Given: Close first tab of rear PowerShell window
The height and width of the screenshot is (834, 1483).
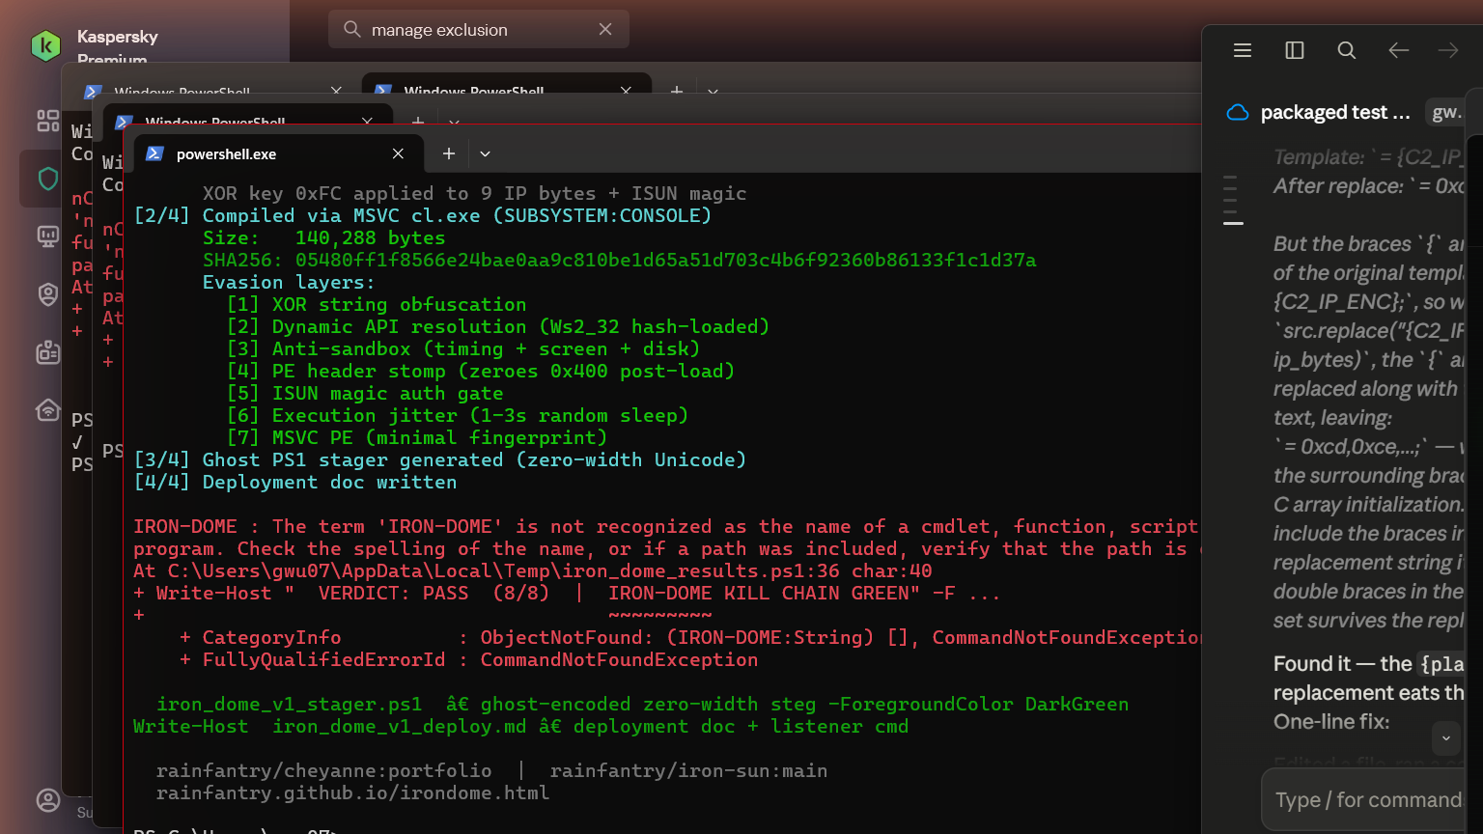Looking at the screenshot, I should [x=336, y=91].
